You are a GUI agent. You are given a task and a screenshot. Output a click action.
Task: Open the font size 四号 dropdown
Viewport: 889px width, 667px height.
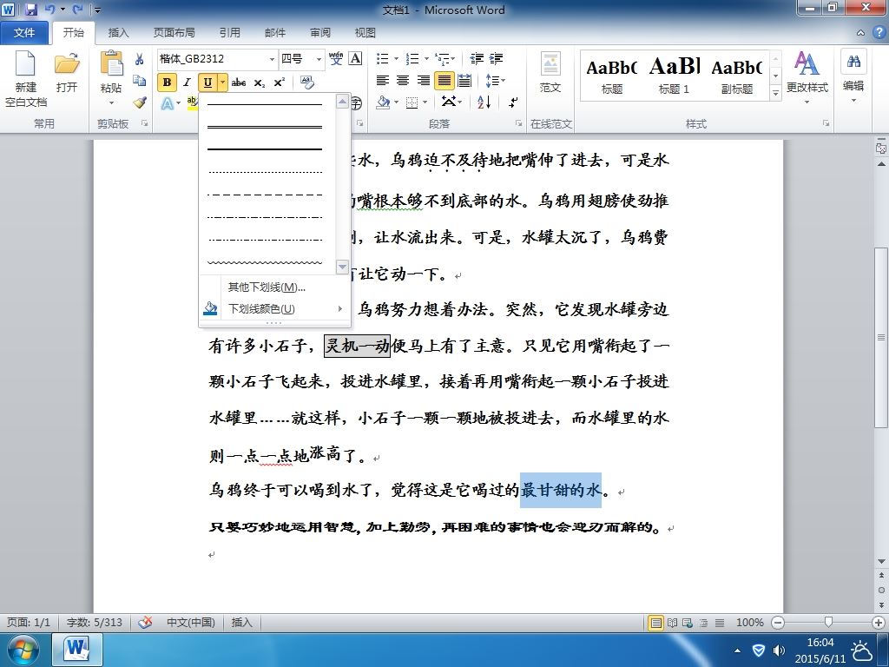coord(319,59)
